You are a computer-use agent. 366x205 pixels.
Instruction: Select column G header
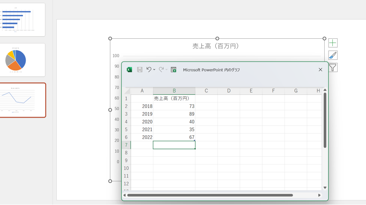tap(296, 91)
